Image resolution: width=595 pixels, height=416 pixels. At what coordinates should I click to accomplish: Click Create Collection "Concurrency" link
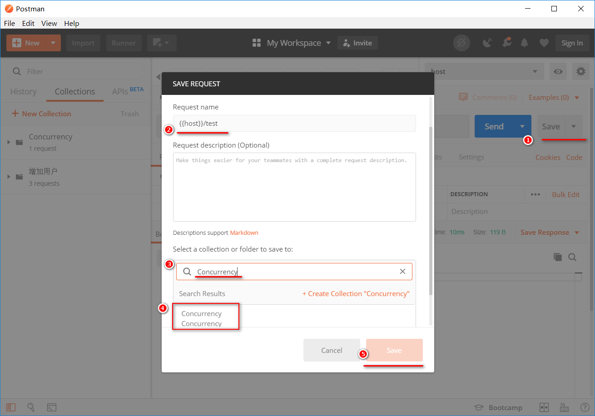coord(356,293)
